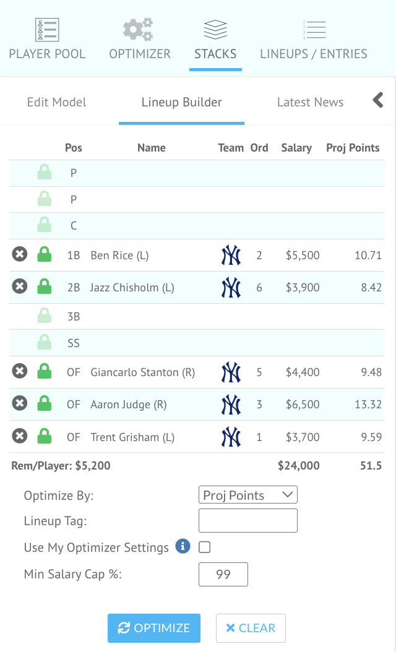396x652 pixels.
Task: Click the info icon beside Optimizer Settings
Action: [x=183, y=547]
